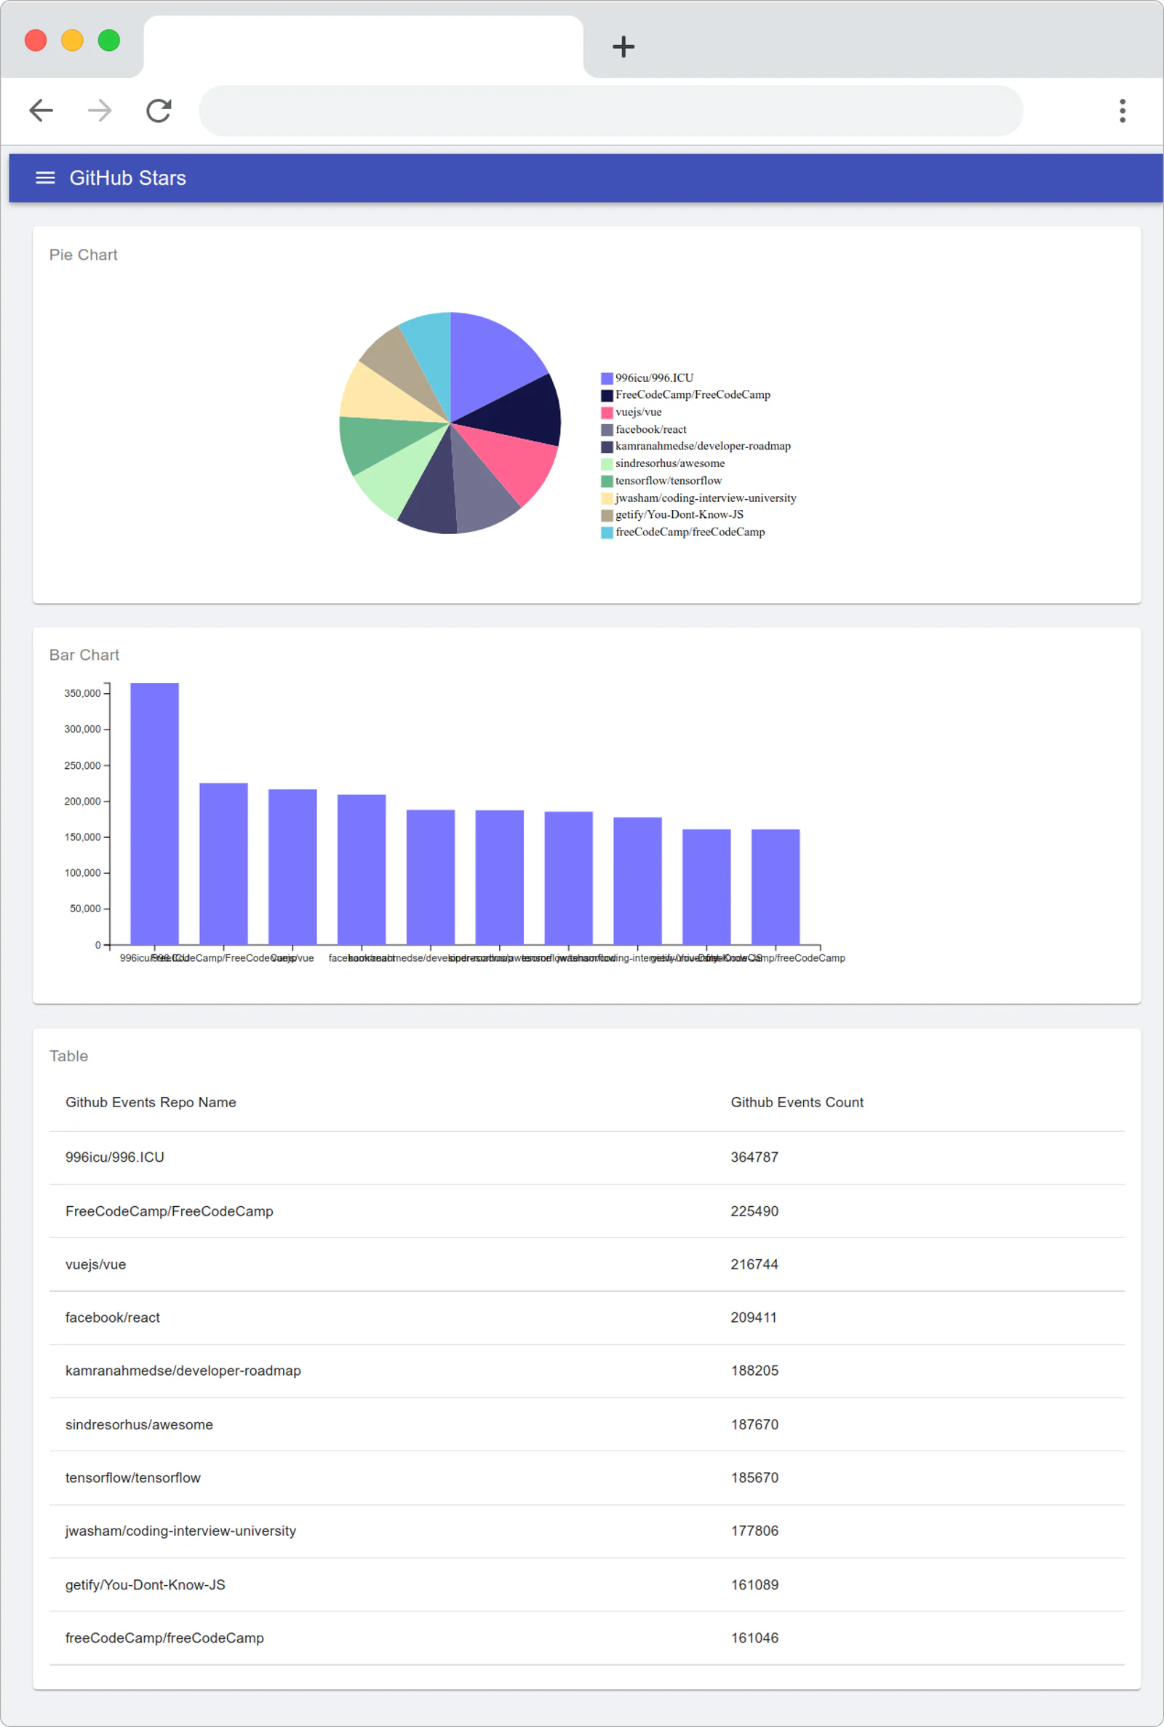Click the freeCodeCamp/freeCodeCamp light blue legend swatch
The width and height of the screenshot is (1164, 1727).
(607, 533)
